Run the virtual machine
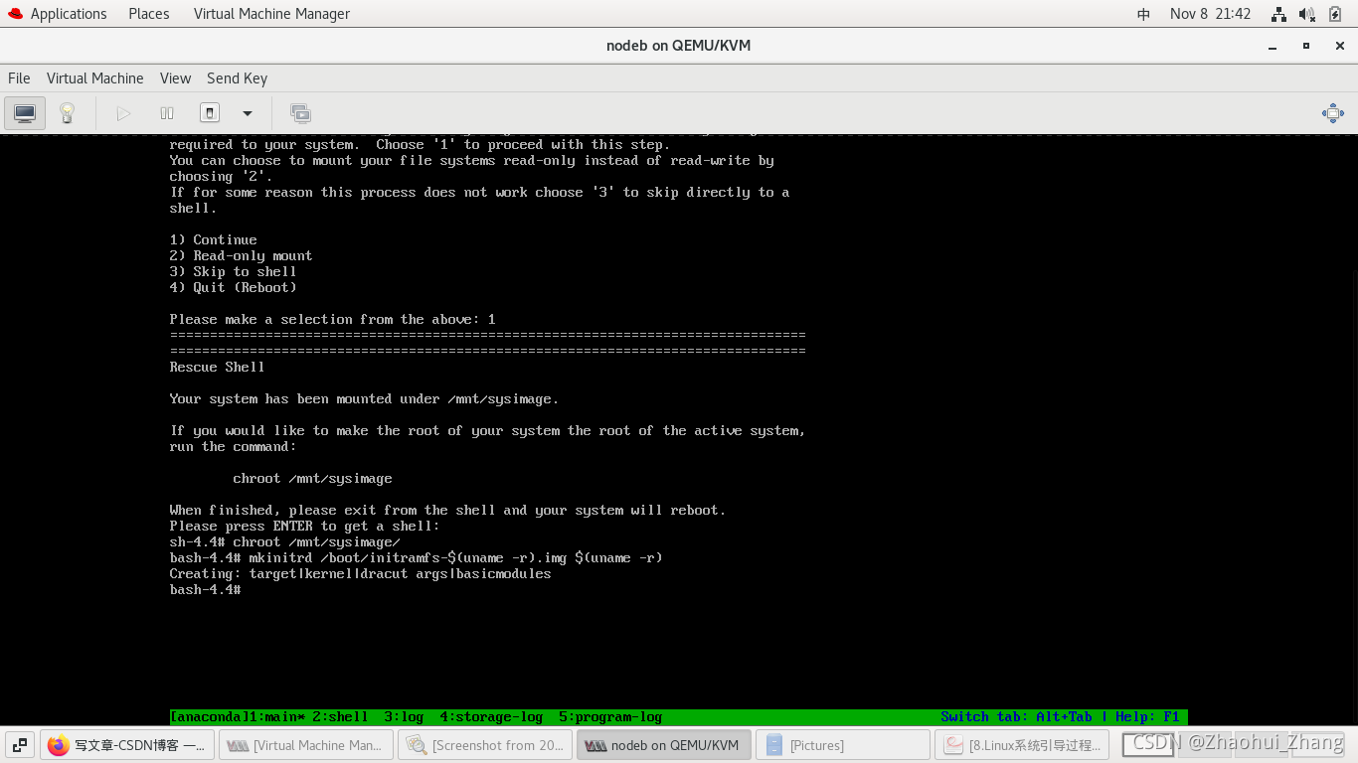1358x763 pixels. click(x=123, y=112)
